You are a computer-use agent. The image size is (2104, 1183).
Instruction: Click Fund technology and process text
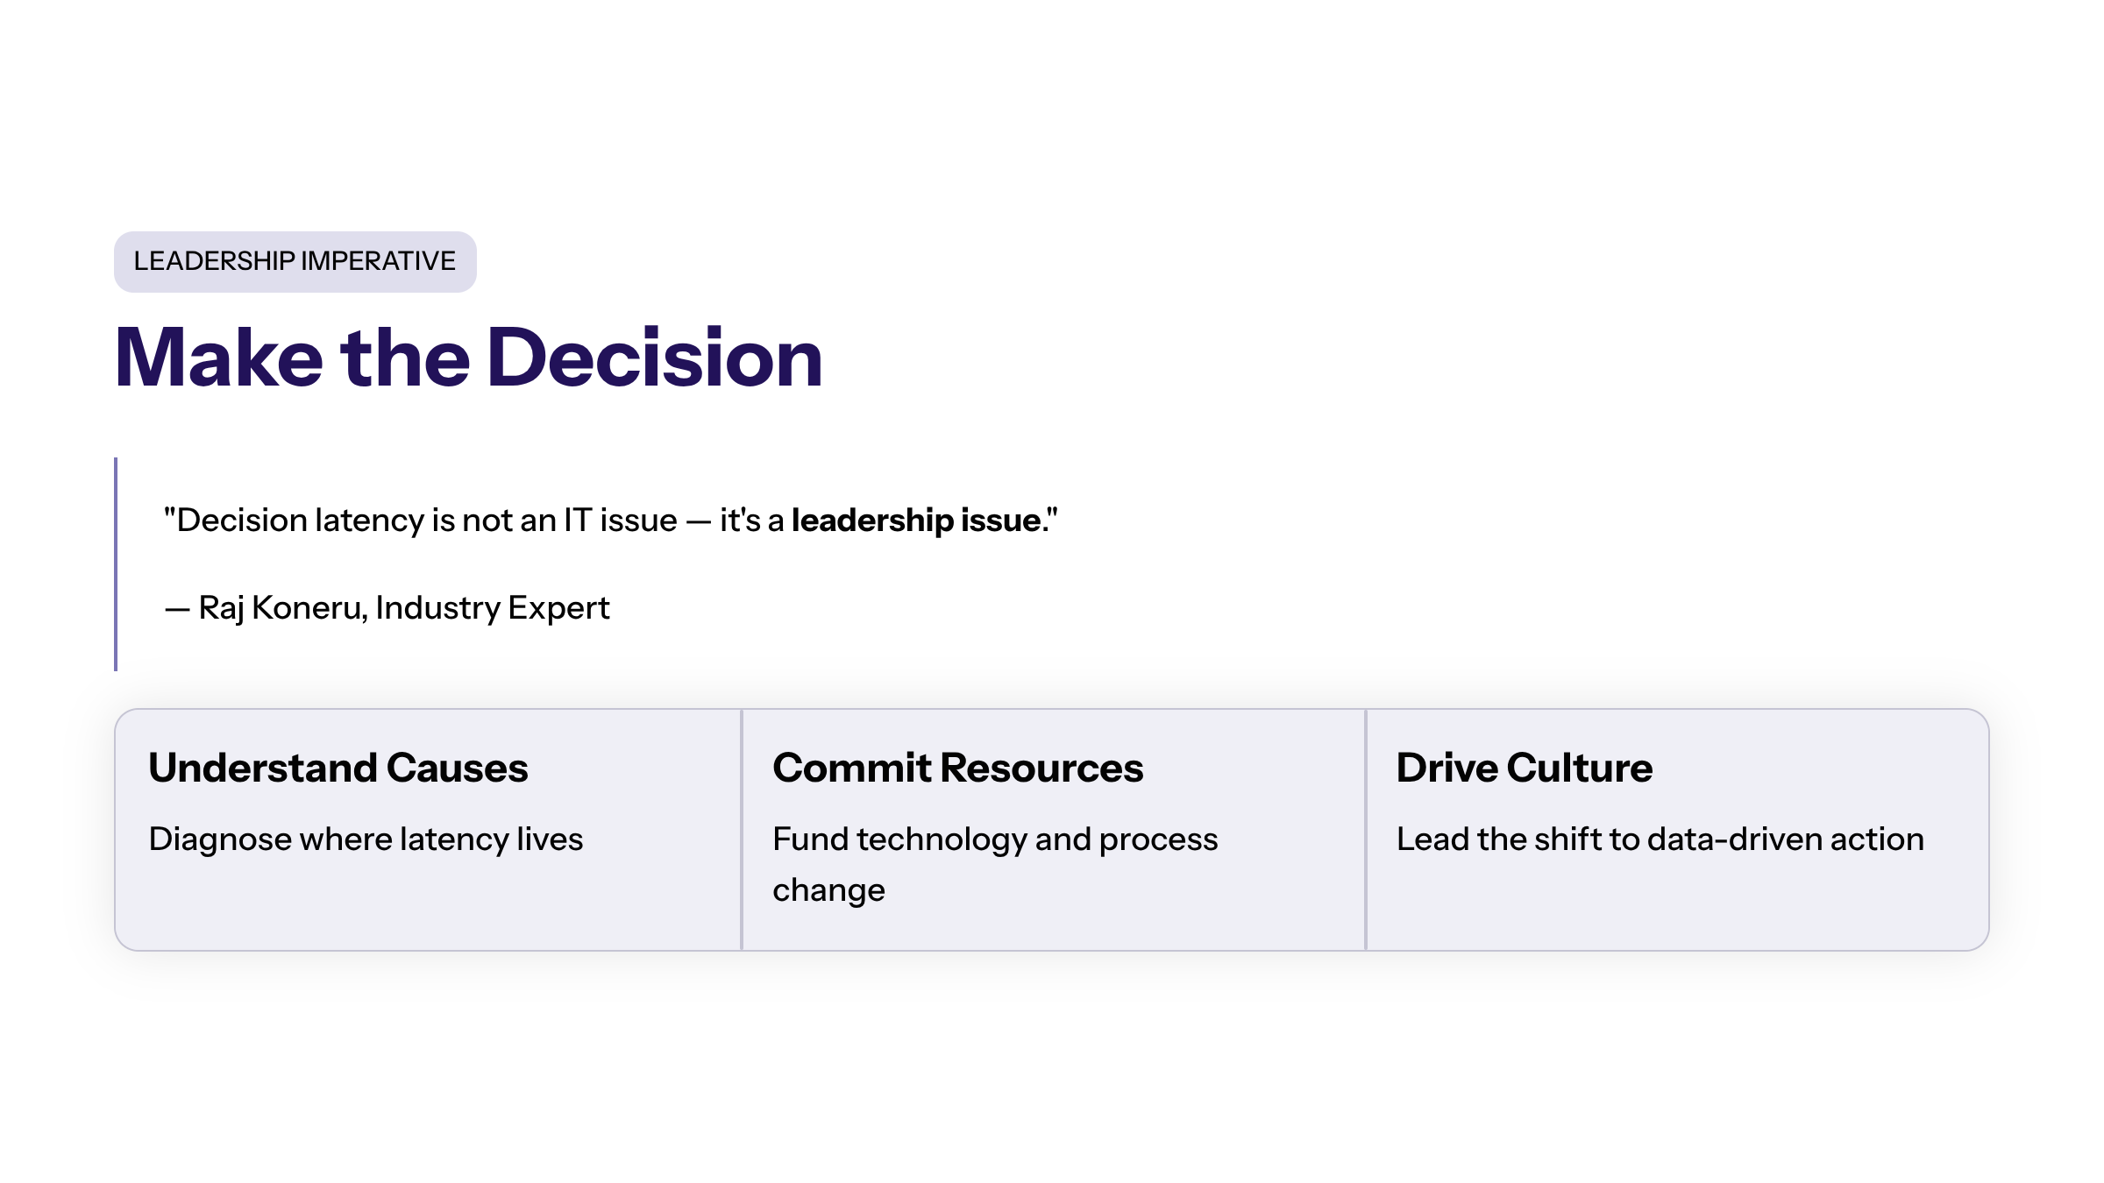[x=994, y=839]
